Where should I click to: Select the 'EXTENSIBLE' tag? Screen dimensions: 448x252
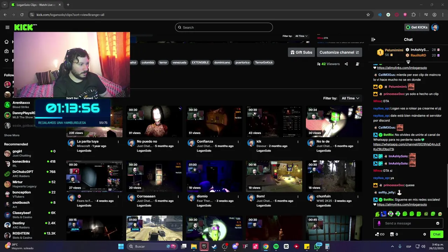200,63
